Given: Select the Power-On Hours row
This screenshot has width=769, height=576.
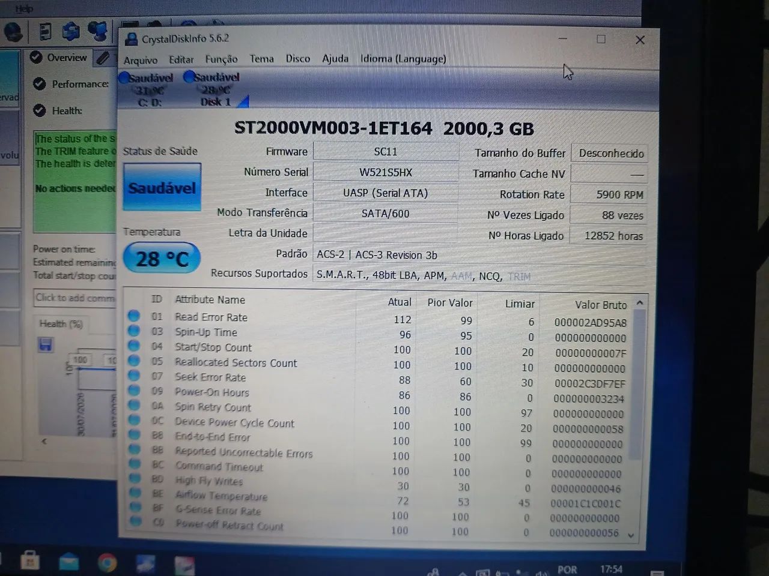Looking at the screenshot, I should (377, 394).
